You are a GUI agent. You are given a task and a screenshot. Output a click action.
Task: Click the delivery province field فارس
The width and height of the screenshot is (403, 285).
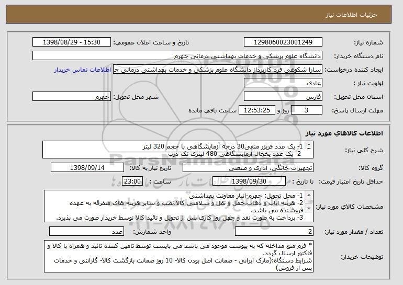click(x=283, y=97)
